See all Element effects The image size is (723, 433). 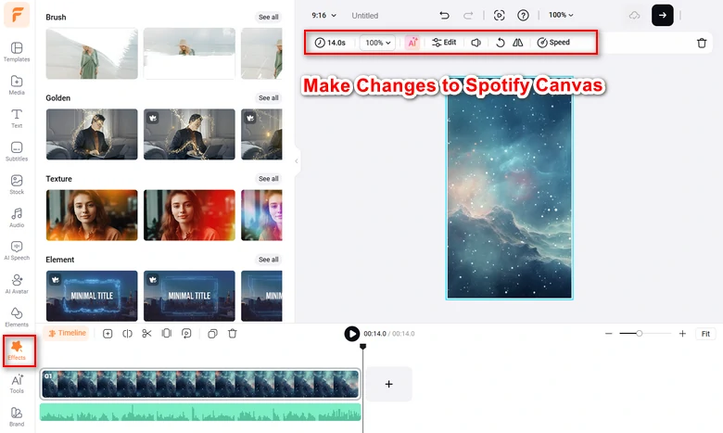click(x=269, y=260)
